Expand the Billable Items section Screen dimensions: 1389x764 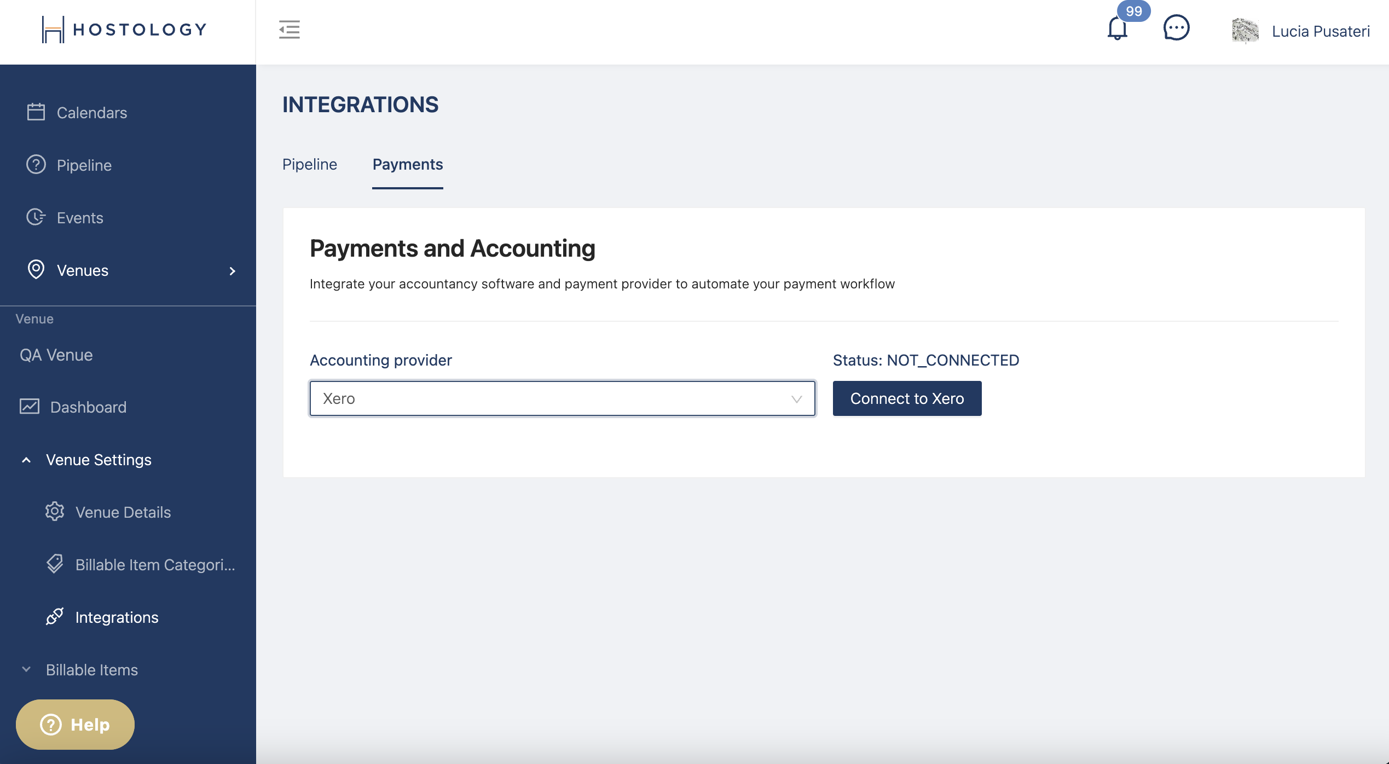coord(26,669)
